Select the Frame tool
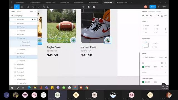The width and height of the screenshot is (178, 100). 22,7
